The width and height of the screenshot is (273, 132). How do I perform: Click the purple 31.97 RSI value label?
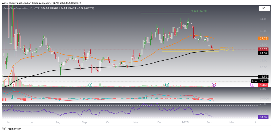[263, 117]
